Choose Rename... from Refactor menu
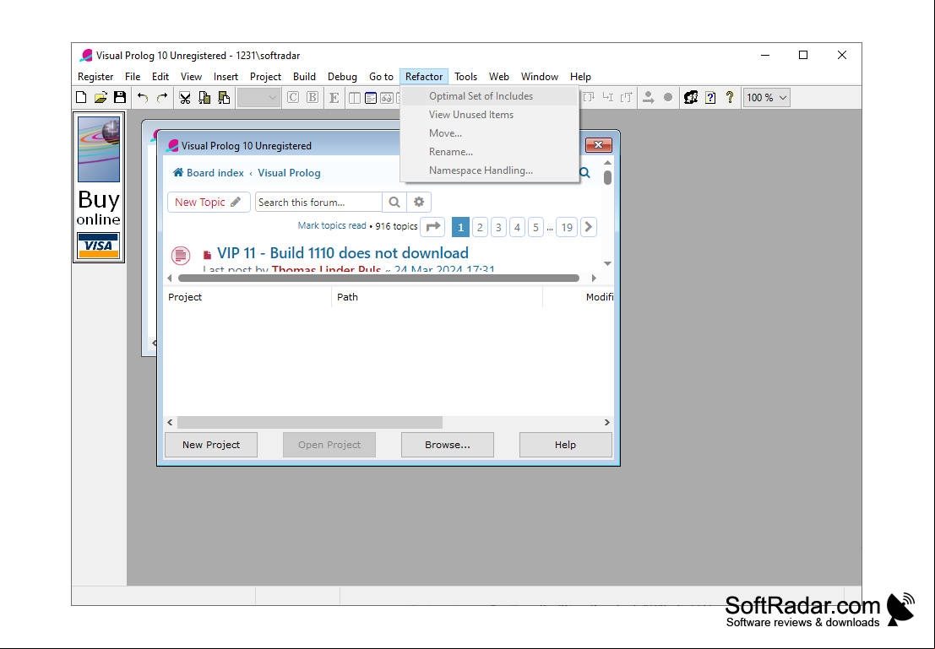 click(x=490, y=151)
